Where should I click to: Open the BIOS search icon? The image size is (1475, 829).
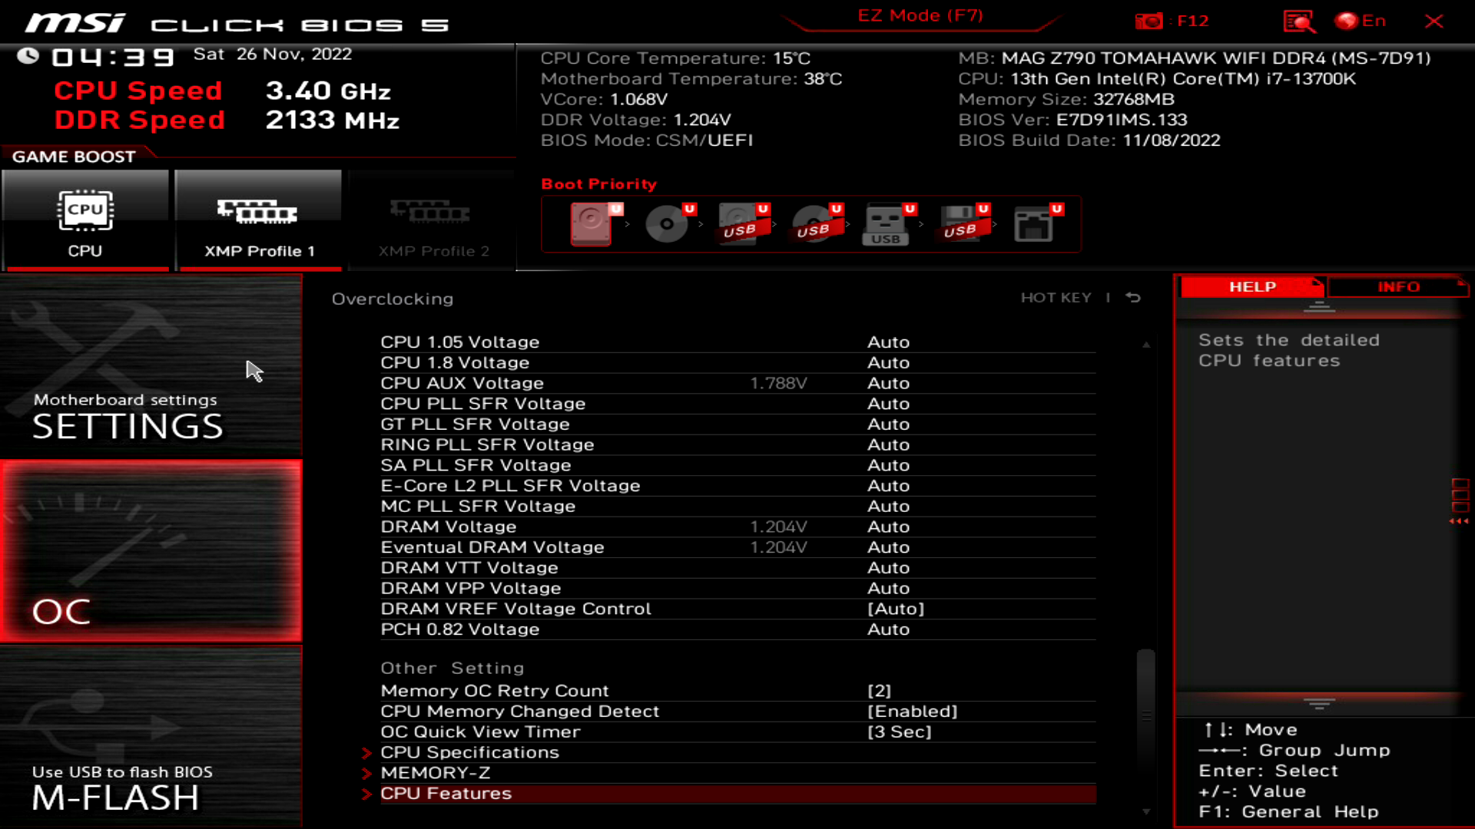(1299, 21)
